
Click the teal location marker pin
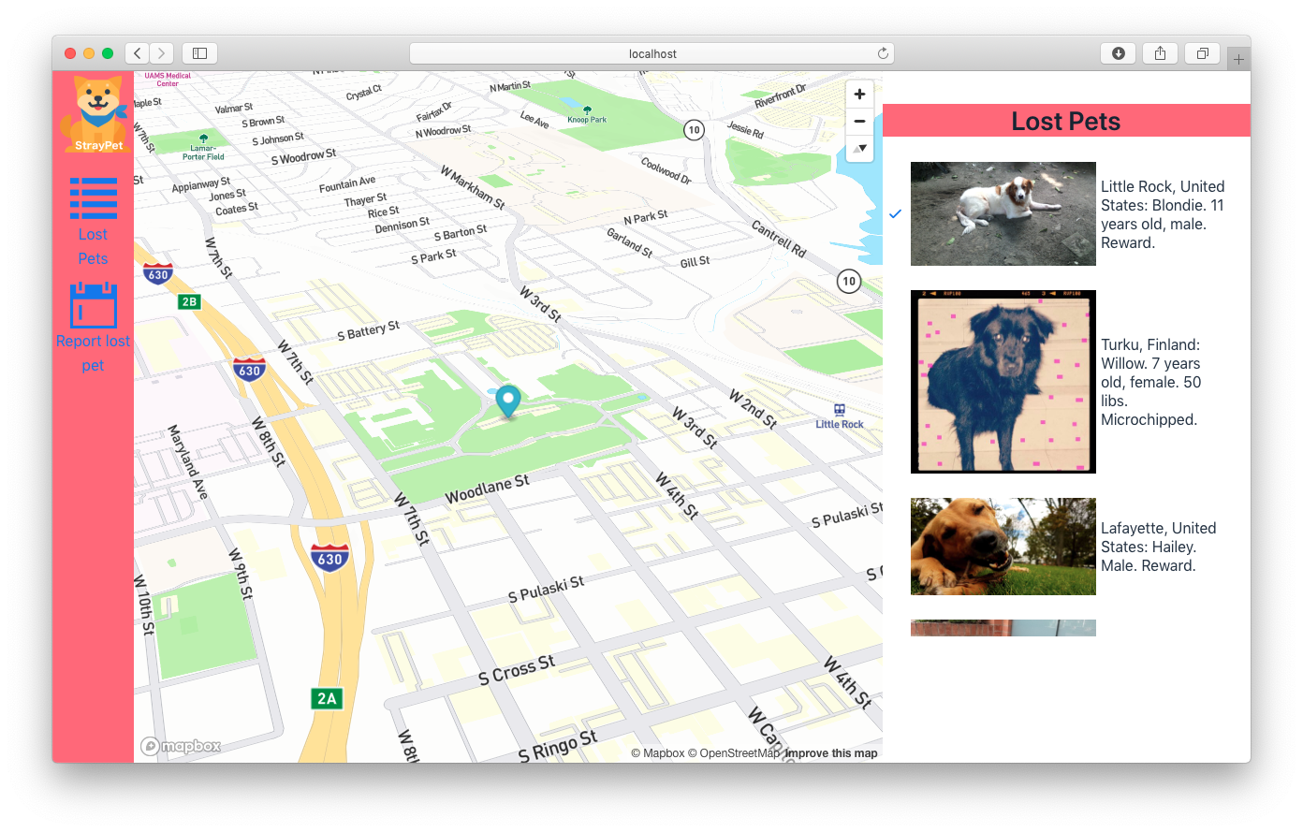coord(507,401)
